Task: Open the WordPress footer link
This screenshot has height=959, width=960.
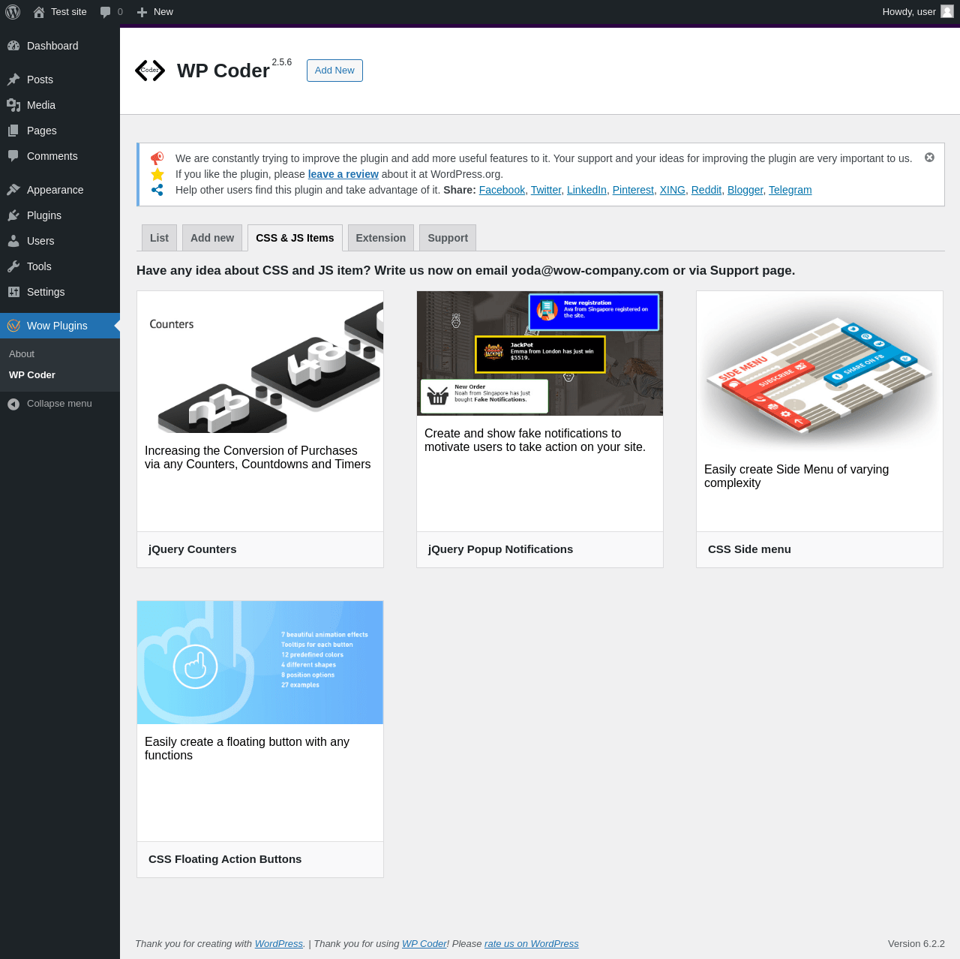Action: point(279,944)
